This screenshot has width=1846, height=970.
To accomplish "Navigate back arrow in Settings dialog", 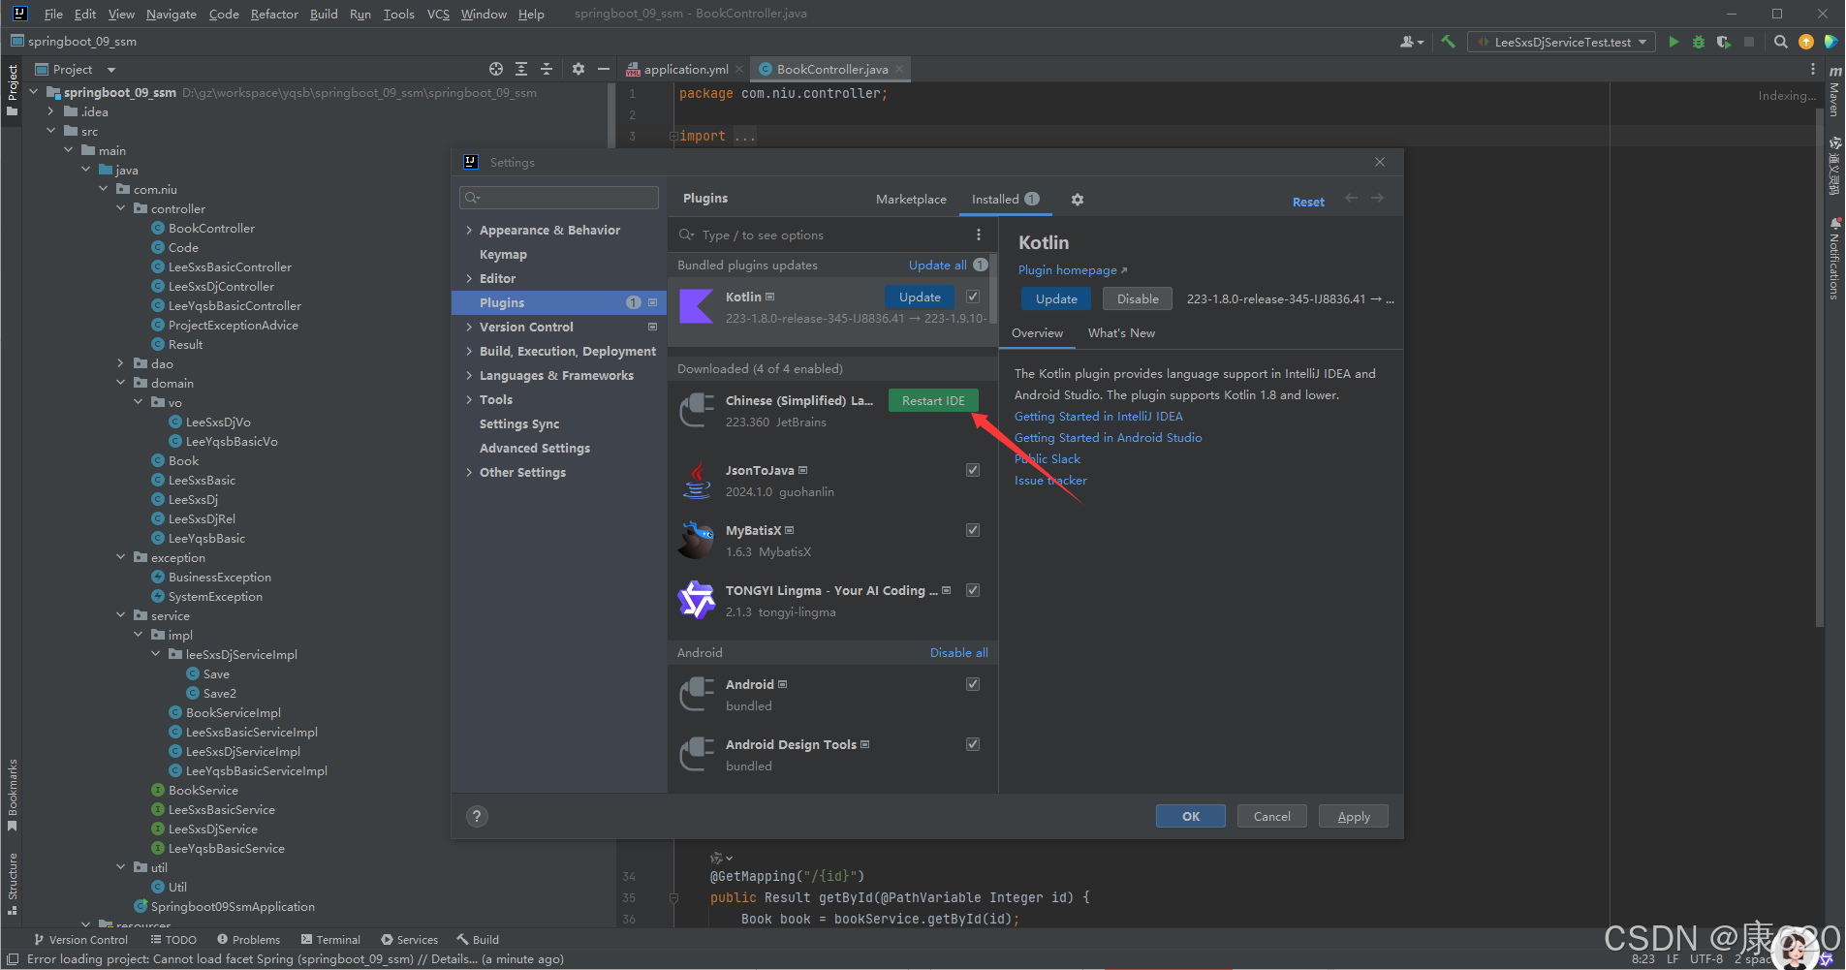I will pyautogui.click(x=1352, y=199).
